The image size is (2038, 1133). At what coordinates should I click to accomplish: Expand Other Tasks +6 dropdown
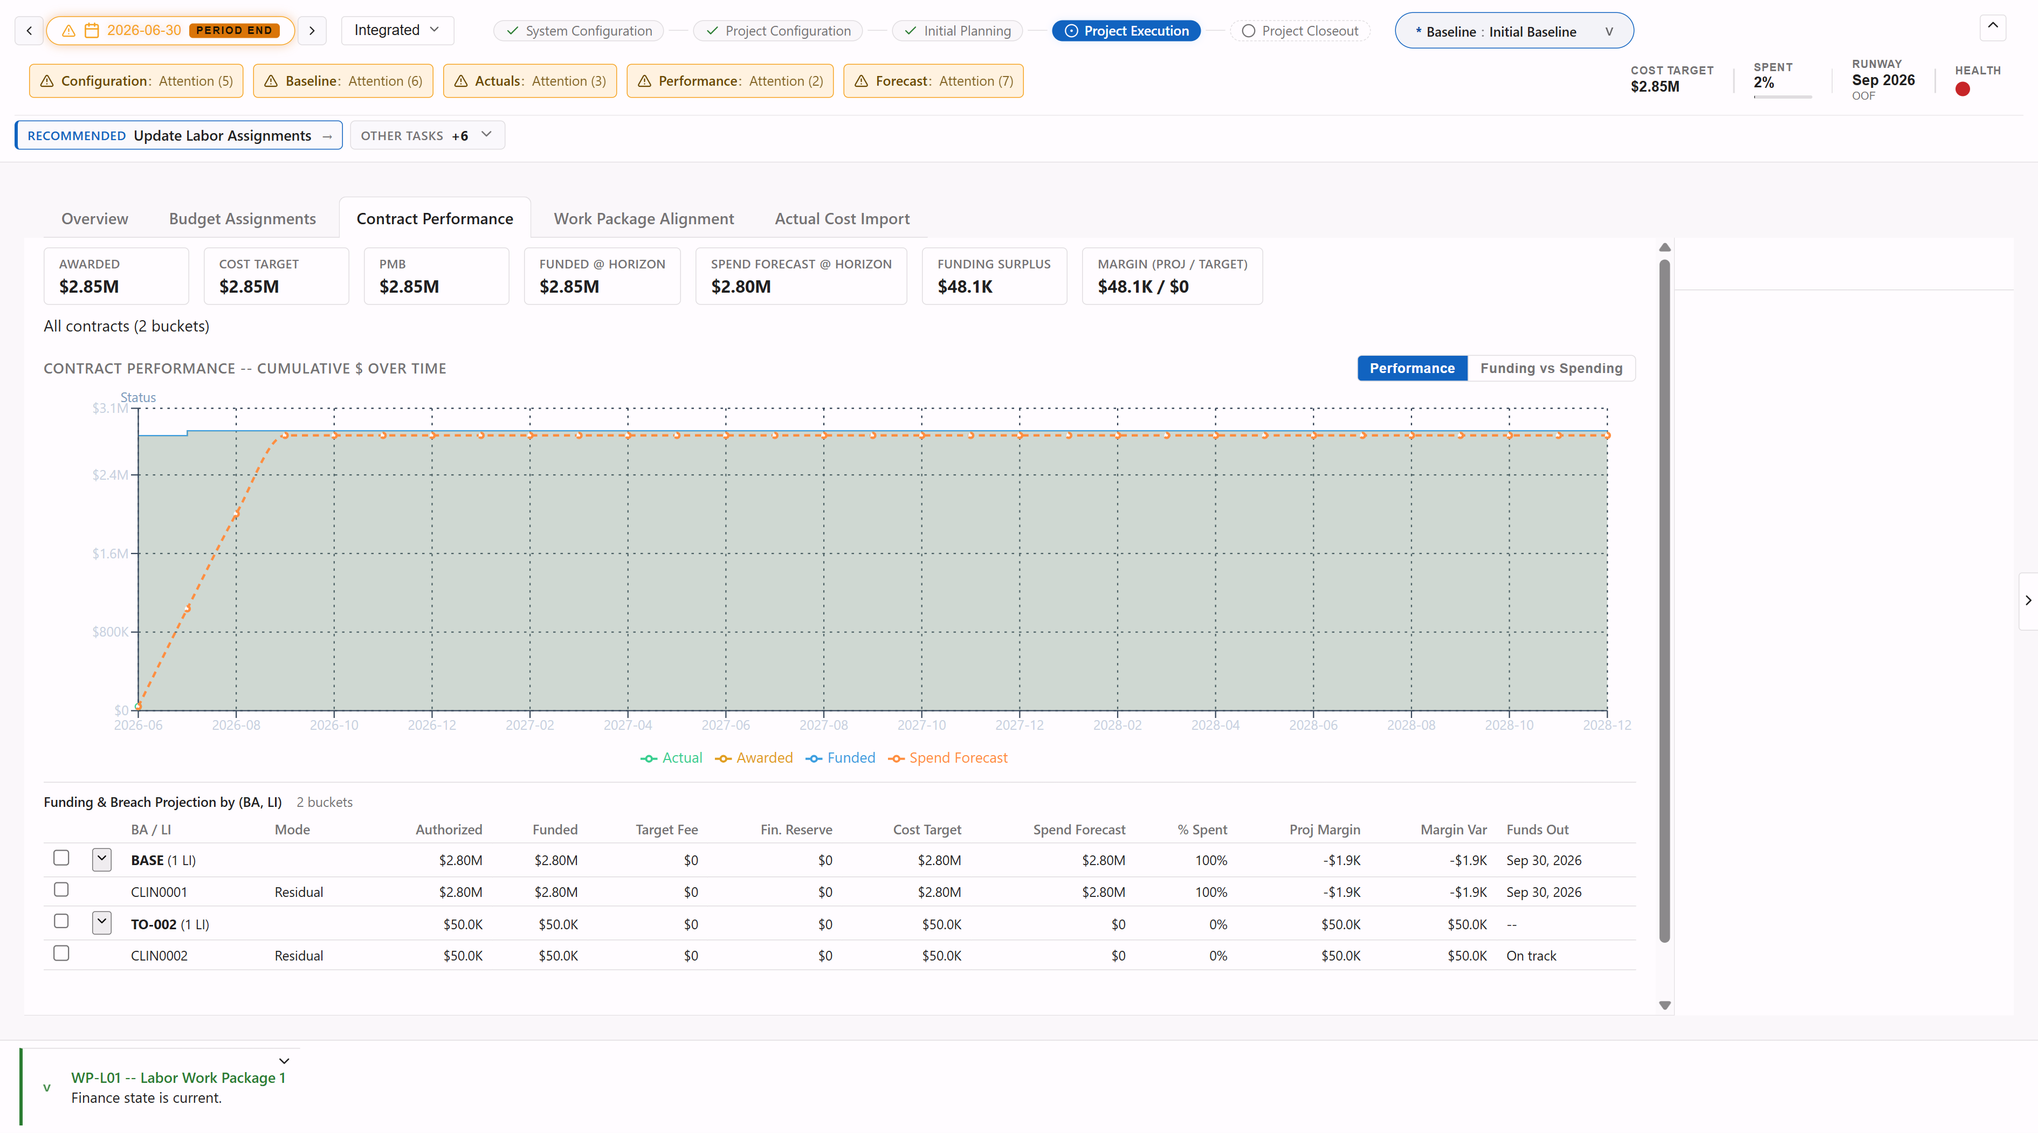point(426,135)
